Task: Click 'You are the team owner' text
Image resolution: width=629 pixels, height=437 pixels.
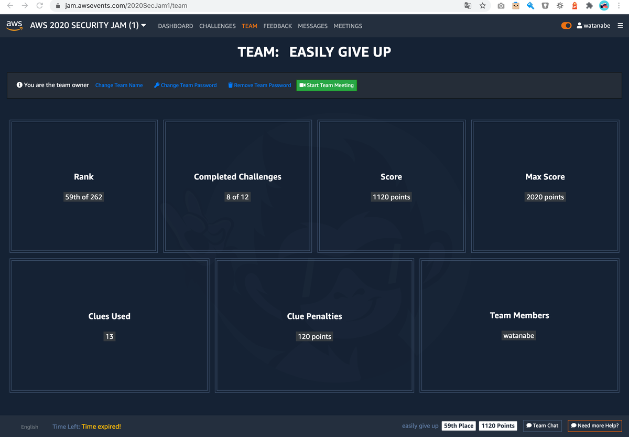Action: click(57, 85)
